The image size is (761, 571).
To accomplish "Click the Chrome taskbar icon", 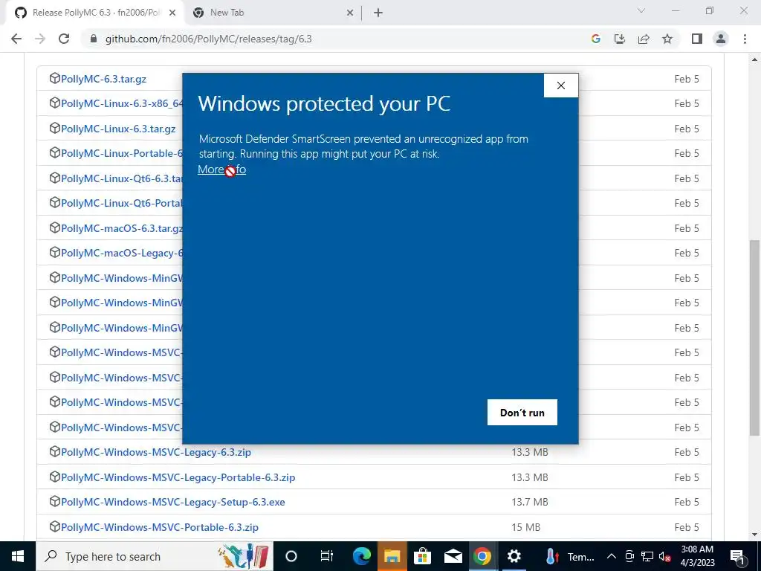I will coord(482,556).
